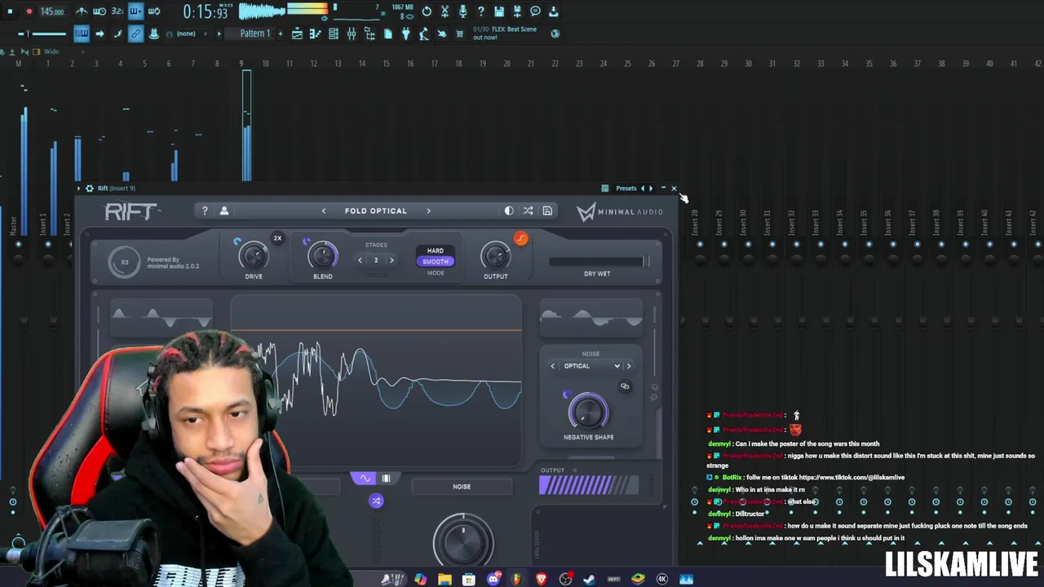Expand the Rift window menu arrow
This screenshot has width=1044, height=587.
(79, 188)
